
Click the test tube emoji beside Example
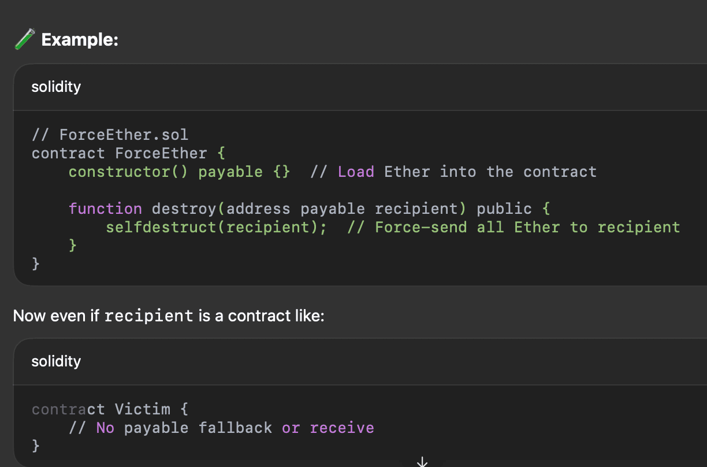click(x=24, y=40)
